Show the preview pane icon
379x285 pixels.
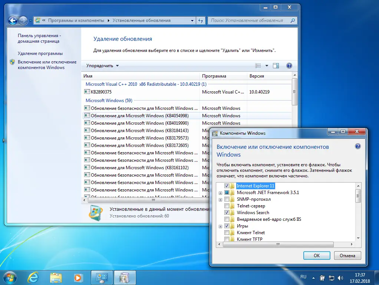276,66
